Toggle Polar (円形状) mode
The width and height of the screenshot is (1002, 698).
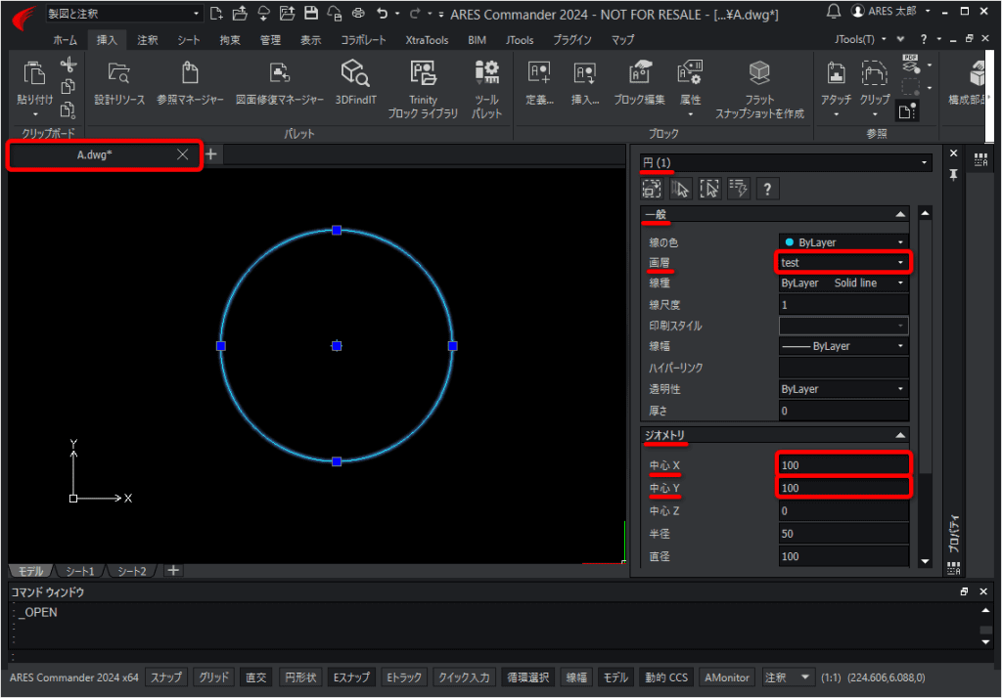point(300,677)
